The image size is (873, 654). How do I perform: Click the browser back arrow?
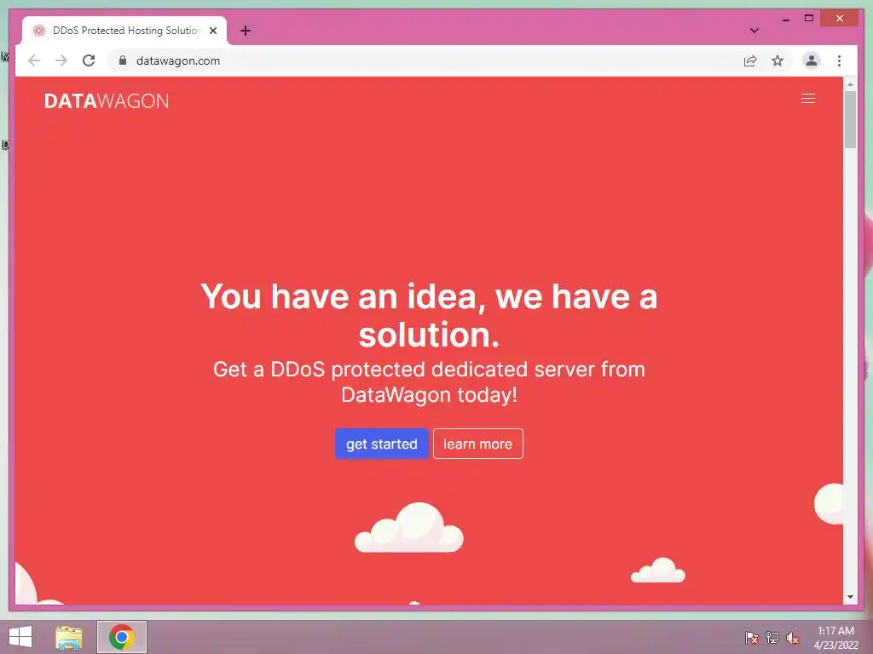(34, 60)
